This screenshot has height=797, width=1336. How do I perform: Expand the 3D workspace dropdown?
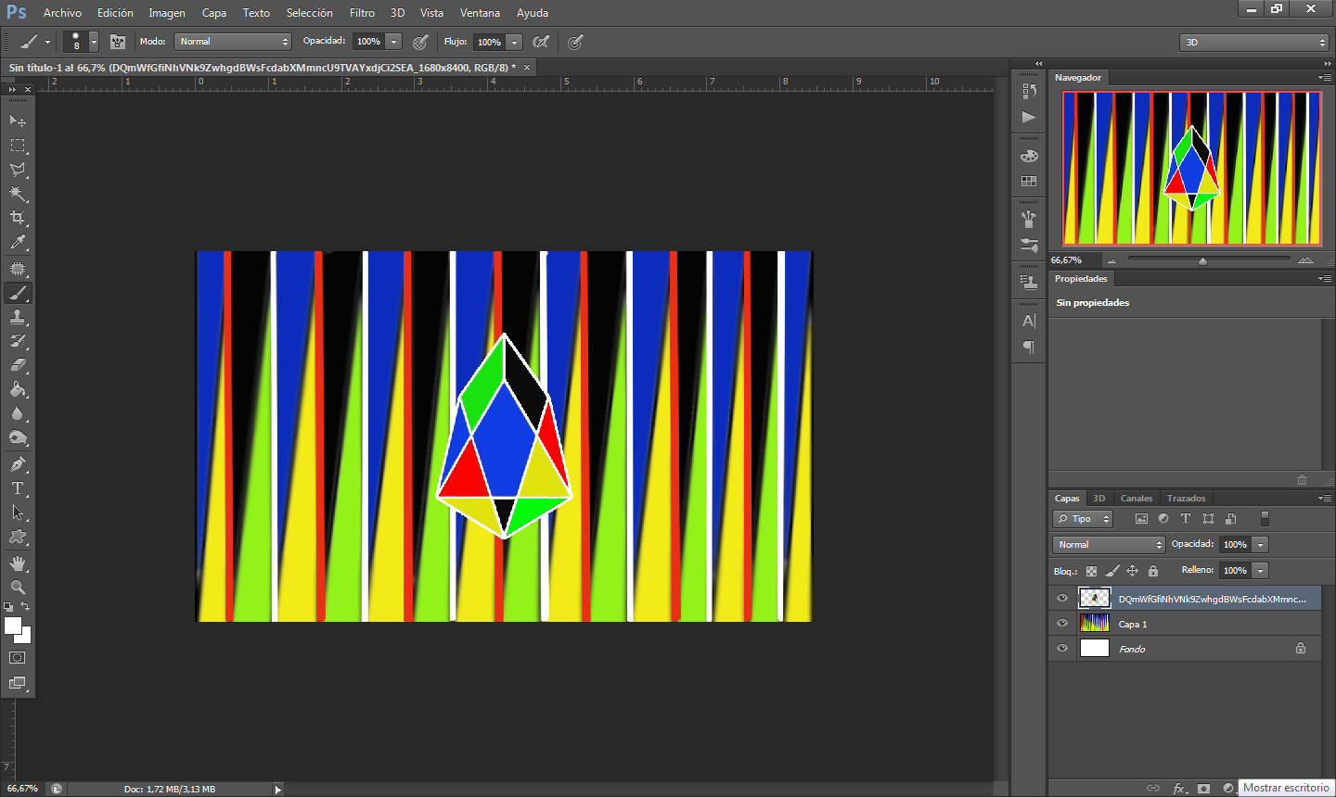(1254, 42)
